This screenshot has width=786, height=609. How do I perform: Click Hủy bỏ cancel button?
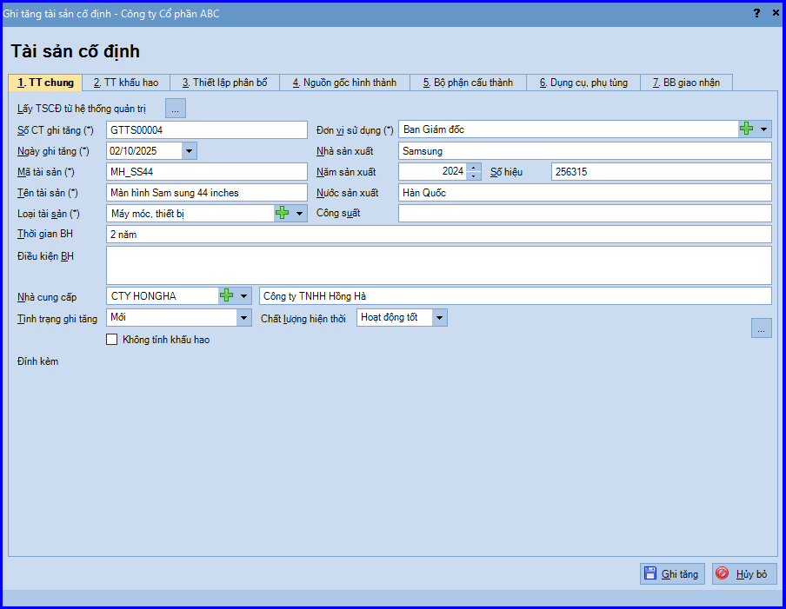pos(744,574)
